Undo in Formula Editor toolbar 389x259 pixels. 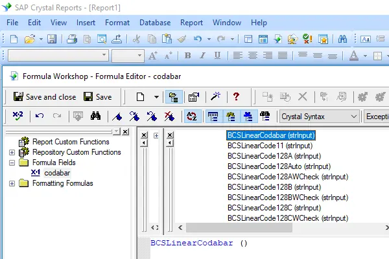point(40,116)
